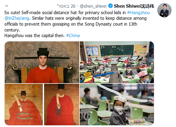Open the tweet date timestamp

point(66,6)
